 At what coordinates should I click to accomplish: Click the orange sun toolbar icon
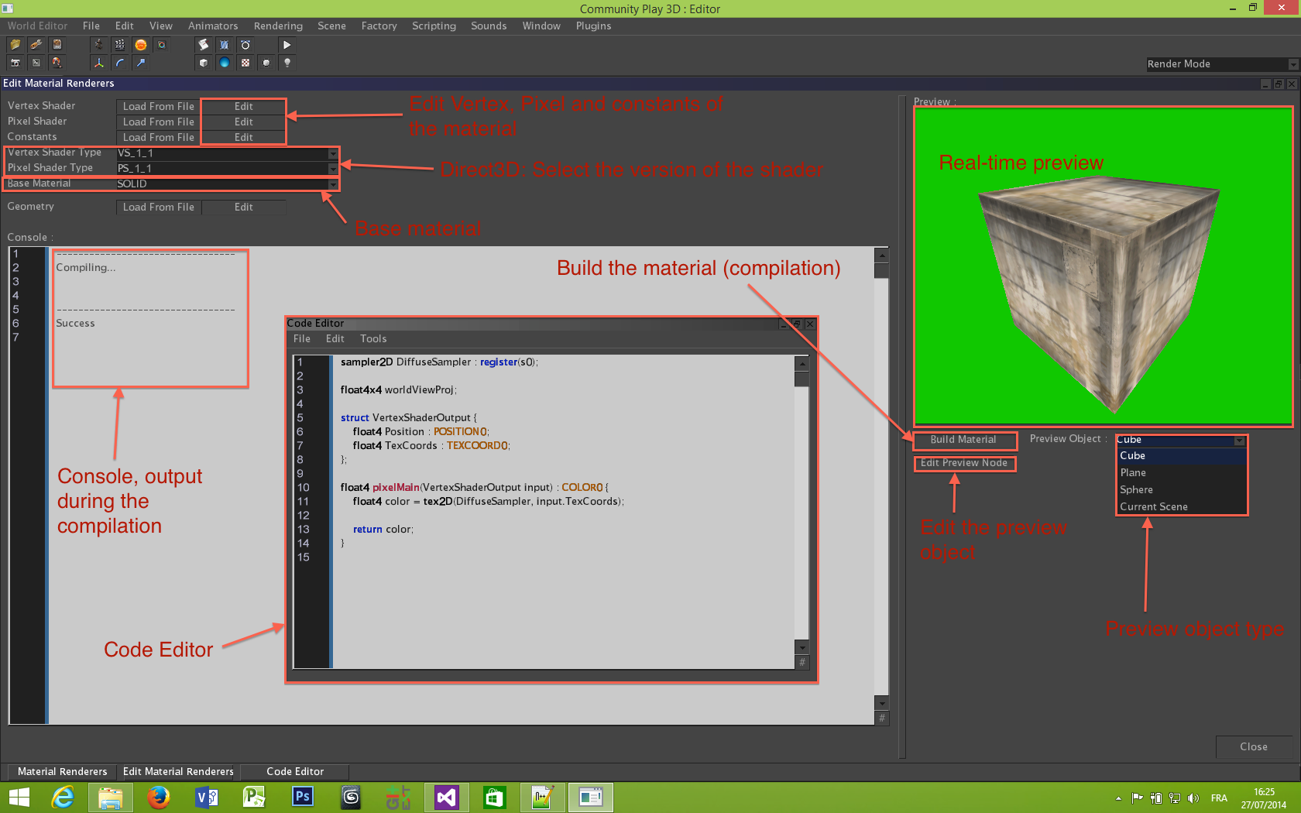click(x=141, y=44)
